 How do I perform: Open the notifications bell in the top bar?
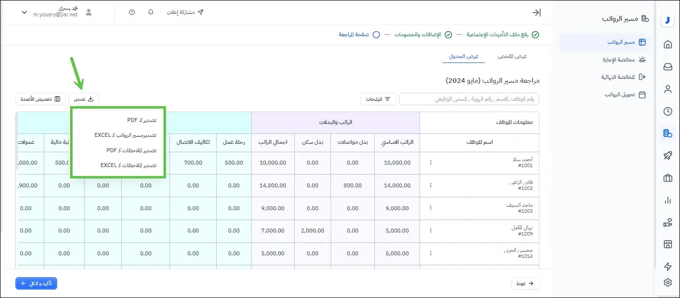tap(151, 12)
